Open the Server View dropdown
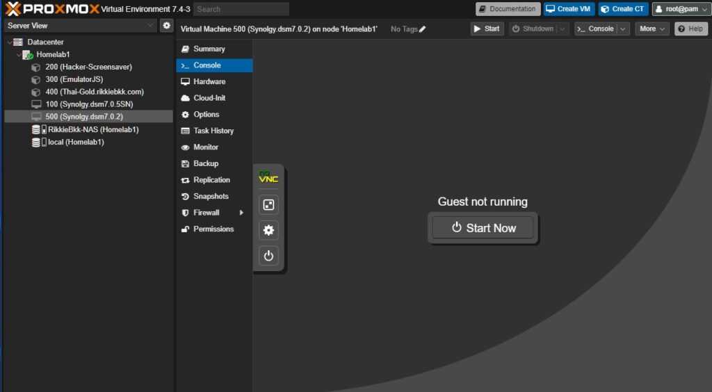This screenshot has height=392, width=712. pyautogui.click(x=150, y=26)
